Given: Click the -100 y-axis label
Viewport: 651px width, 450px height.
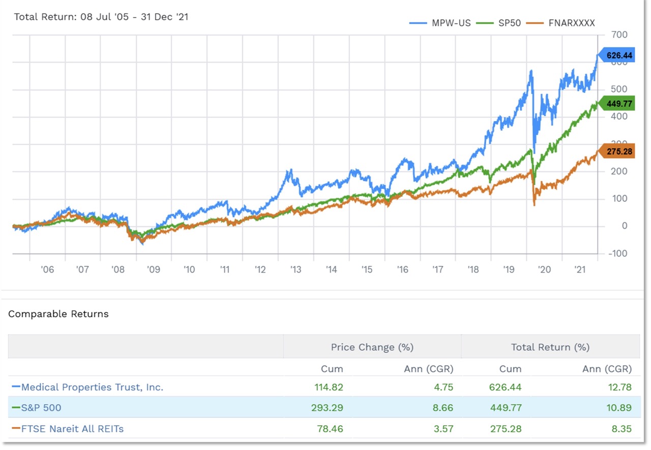Looking at the screenshot, I should [x=618, y=253].
